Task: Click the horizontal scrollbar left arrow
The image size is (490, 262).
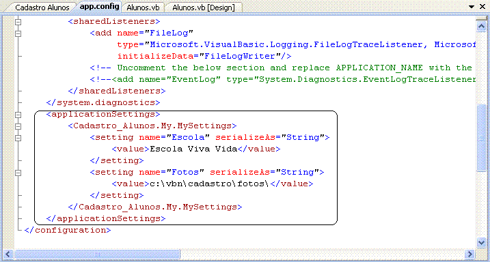Action: coord(8,254)
